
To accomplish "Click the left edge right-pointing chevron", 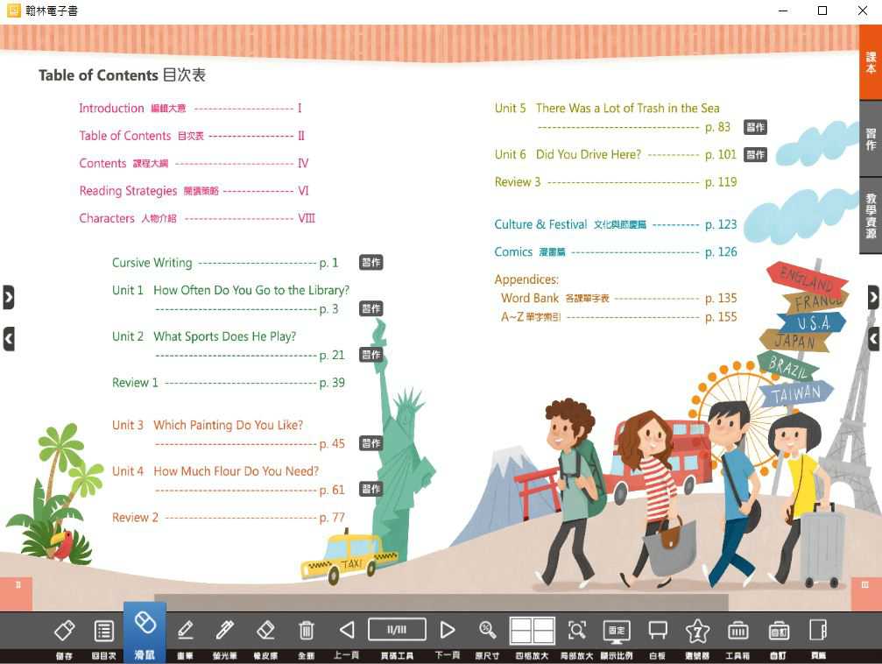I will [x=9, y=297].
